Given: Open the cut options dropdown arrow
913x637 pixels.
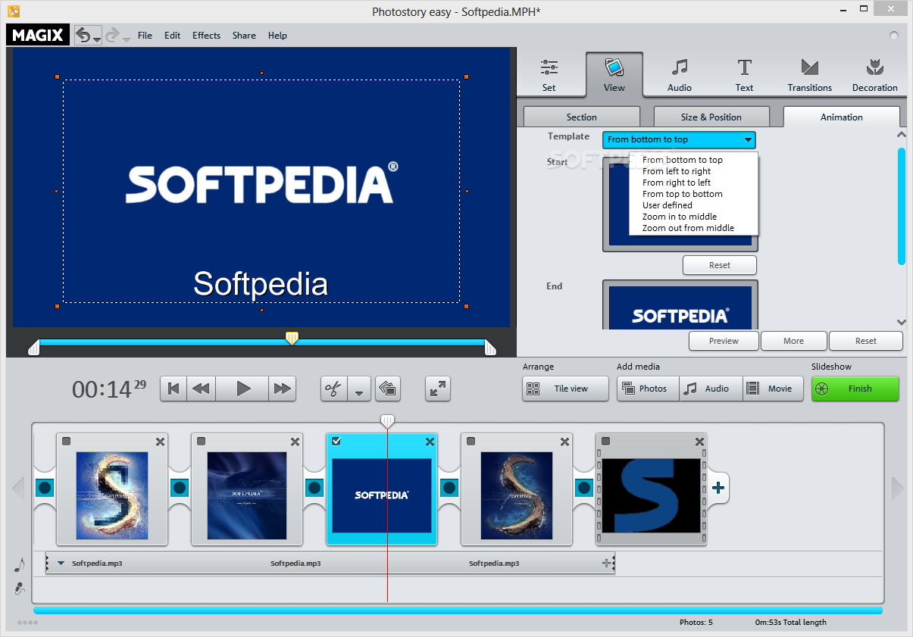Looking at the screenshot, I should click(358, 389).
